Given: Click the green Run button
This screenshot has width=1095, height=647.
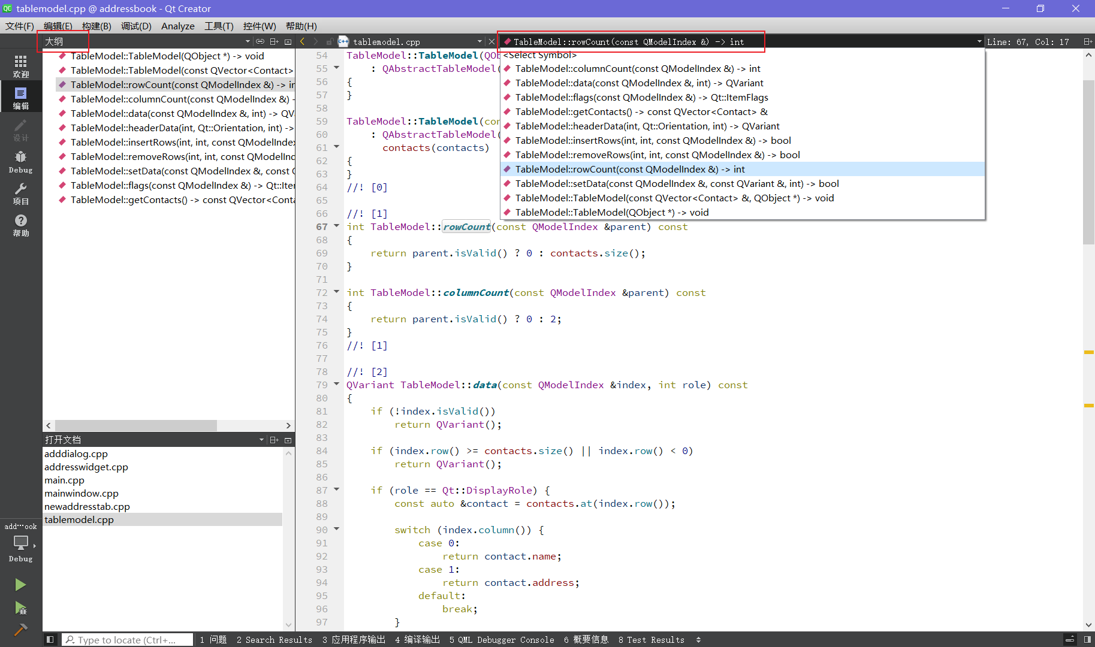Looking at the screenshot, I should pos(20,585).
